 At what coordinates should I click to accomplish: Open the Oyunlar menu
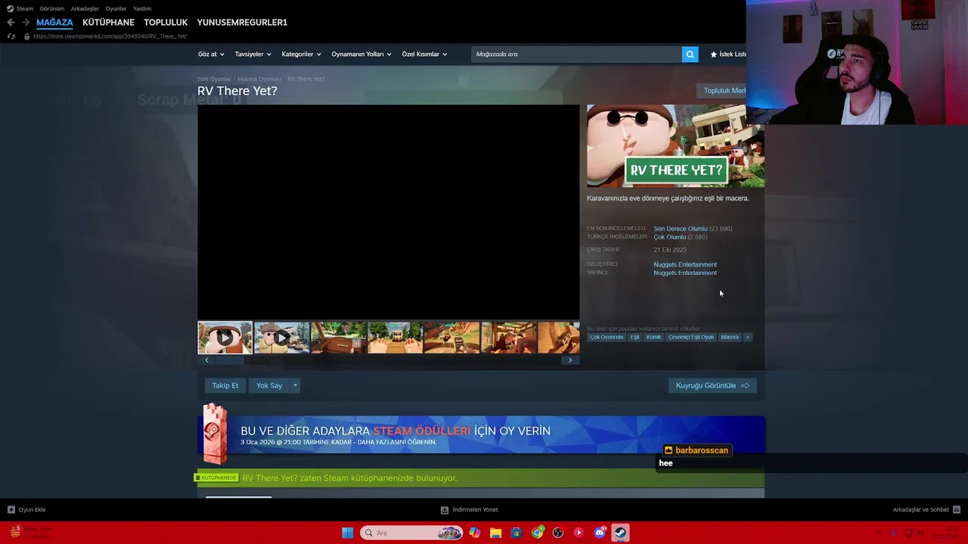(x=116, y=8)
